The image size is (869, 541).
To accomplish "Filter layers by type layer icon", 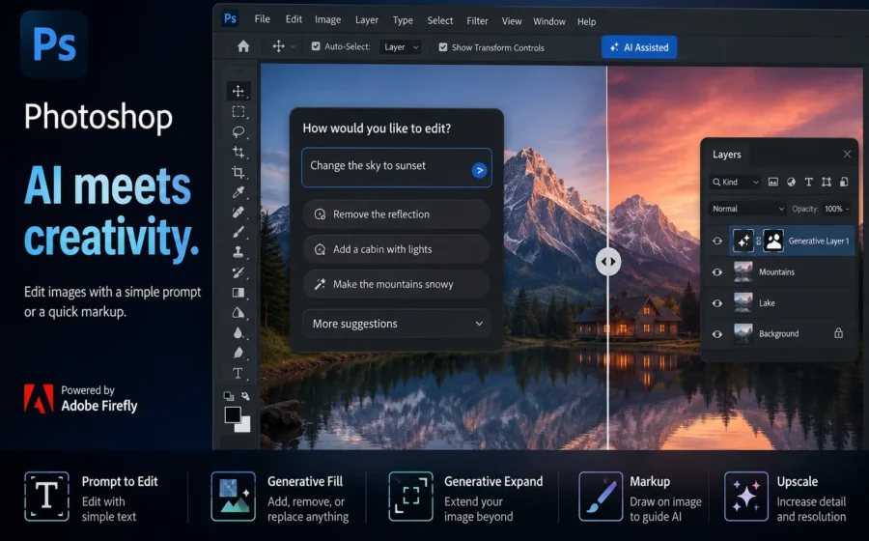I will (808, 182).
